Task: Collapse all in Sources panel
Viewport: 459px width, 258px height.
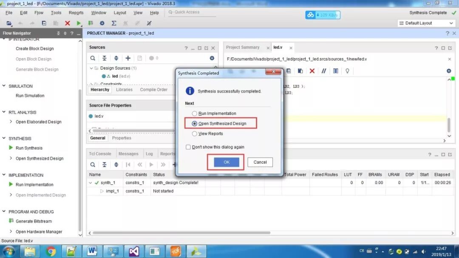Action: 104,58
